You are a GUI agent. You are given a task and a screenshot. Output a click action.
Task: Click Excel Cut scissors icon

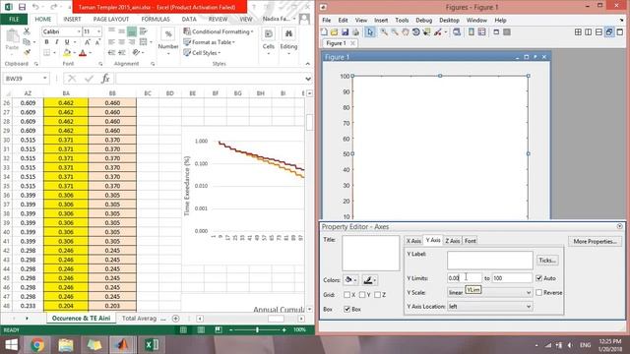(27, 31)
